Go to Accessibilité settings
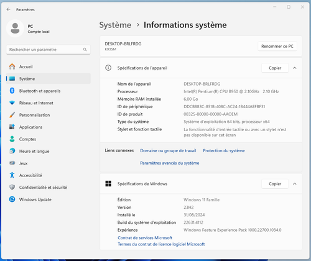The image size is (311, 261). point(49,175)
